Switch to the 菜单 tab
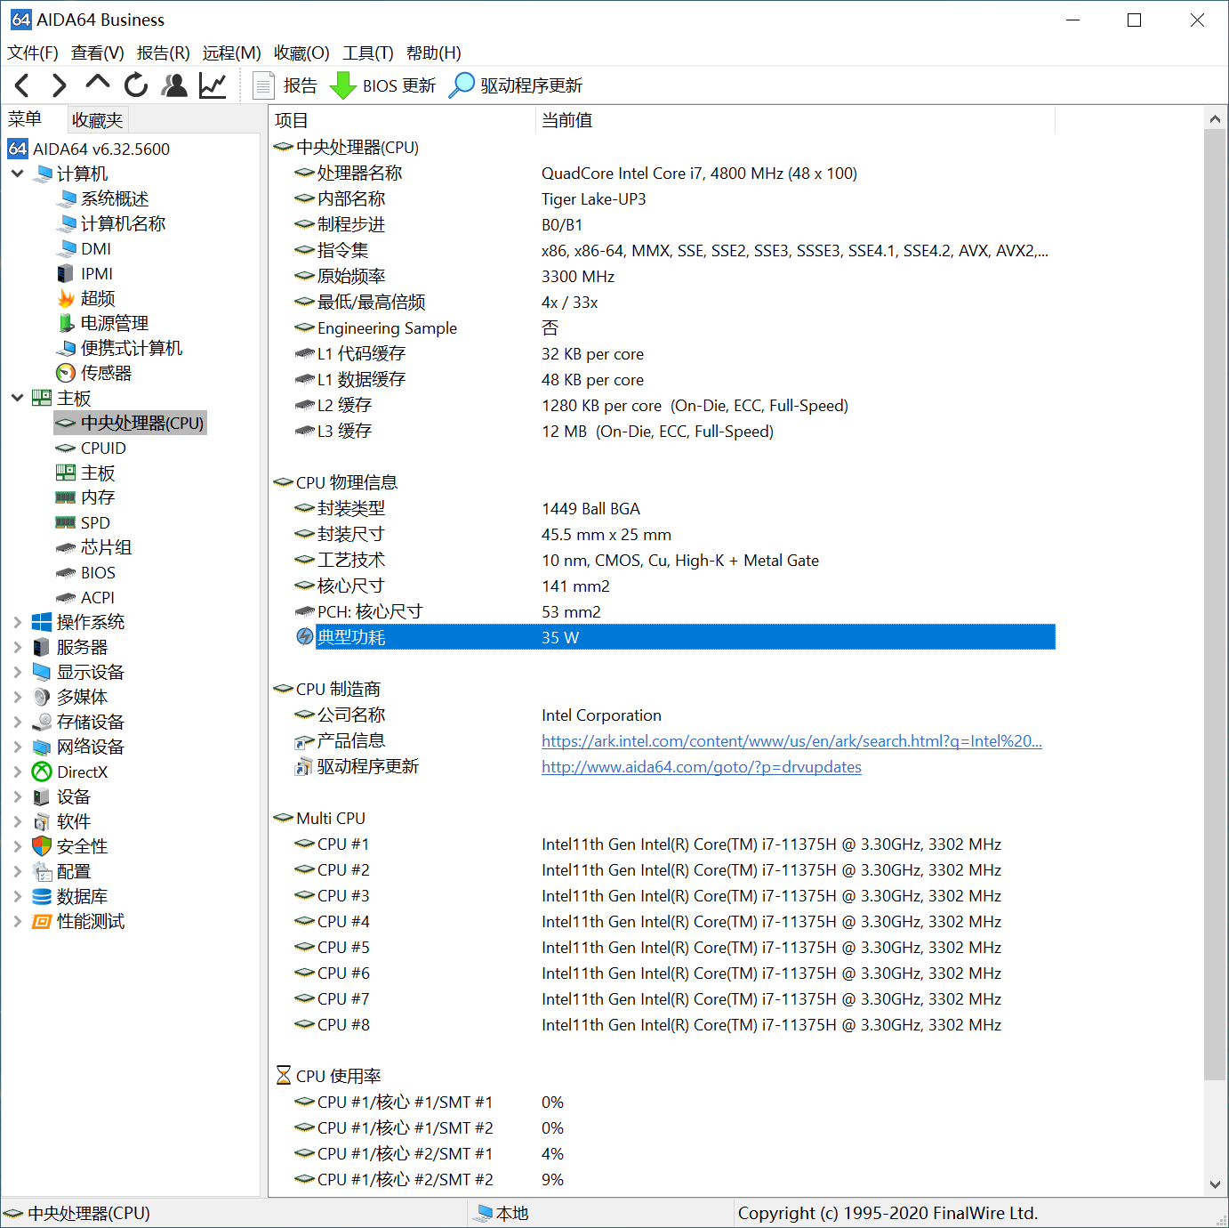Image resolution: width=1229 pixels, height=1228 pixels. click(25, 118)
